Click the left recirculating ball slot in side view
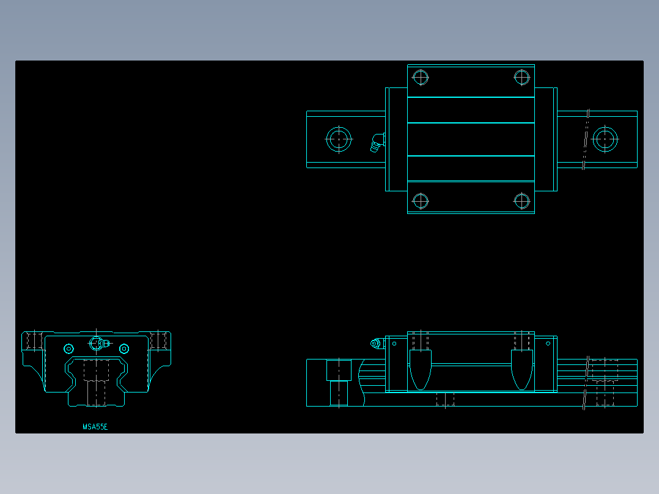This screenshot has height=494, width=659. click(419, 370)
